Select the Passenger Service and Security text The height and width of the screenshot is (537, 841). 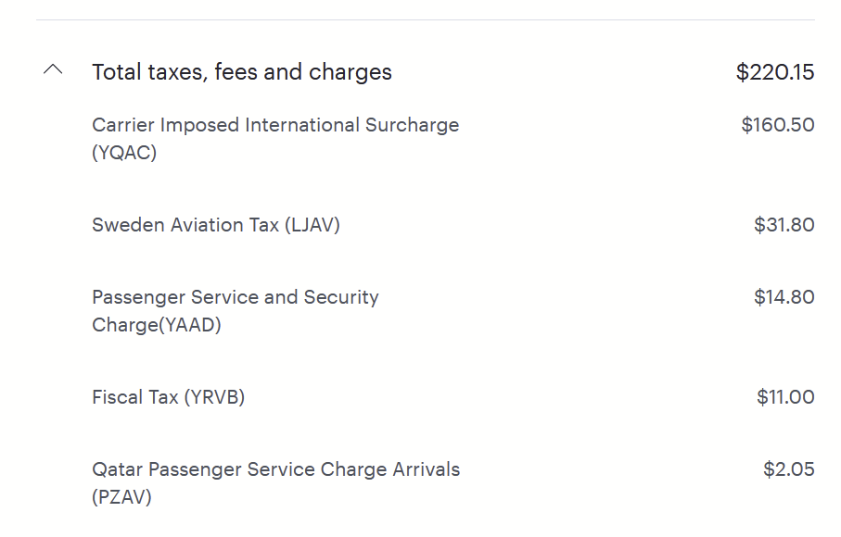click(236, 297)
